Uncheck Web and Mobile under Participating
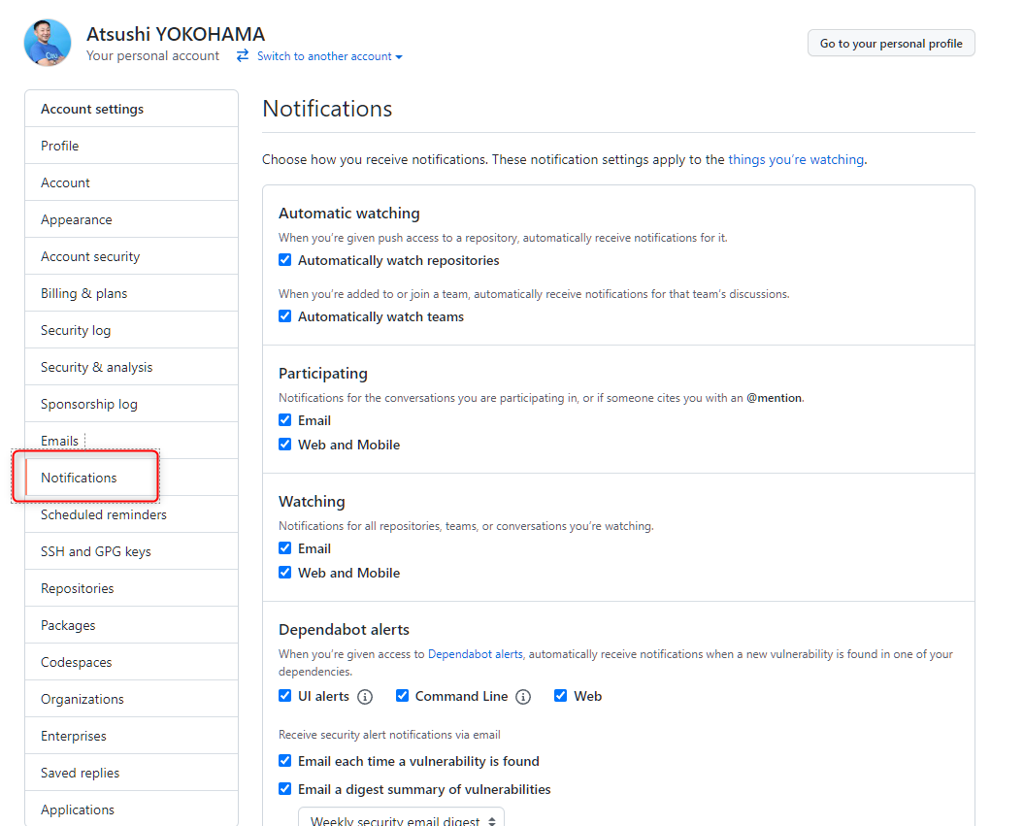This screenshot has height=826, width=1024. click(x=284, y=444)
